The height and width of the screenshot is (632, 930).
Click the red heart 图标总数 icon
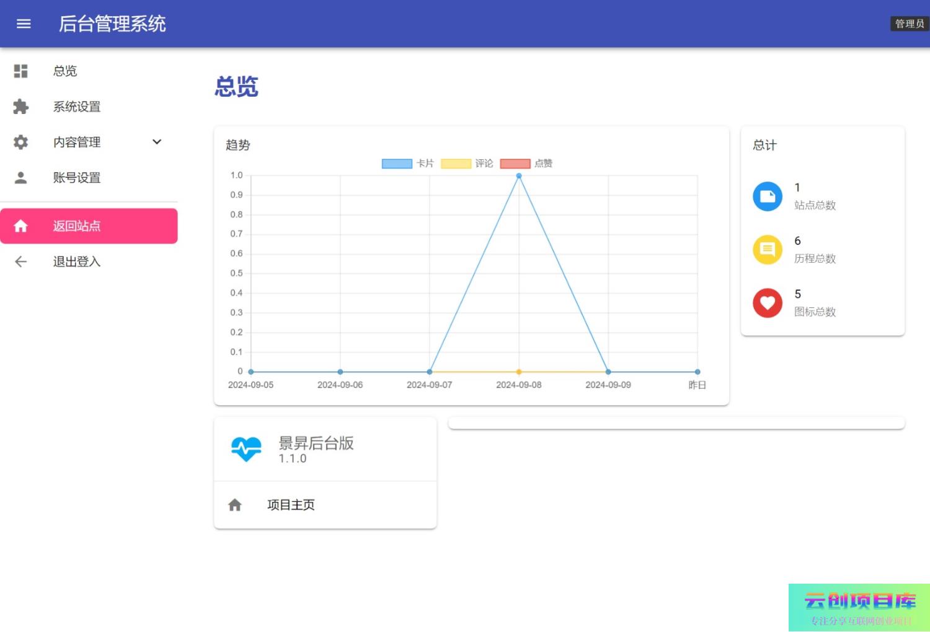tap(768, 303)
